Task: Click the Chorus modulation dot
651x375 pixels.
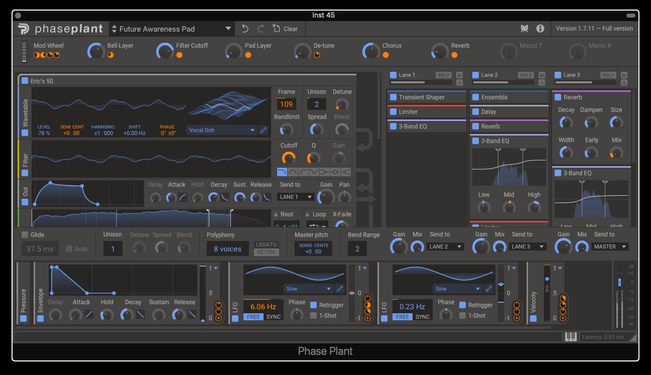Action: (385, 55)
